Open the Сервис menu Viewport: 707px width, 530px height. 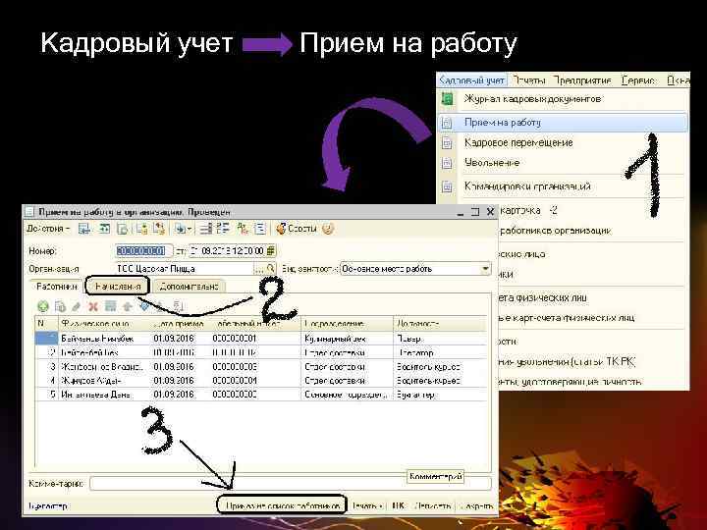638,80
